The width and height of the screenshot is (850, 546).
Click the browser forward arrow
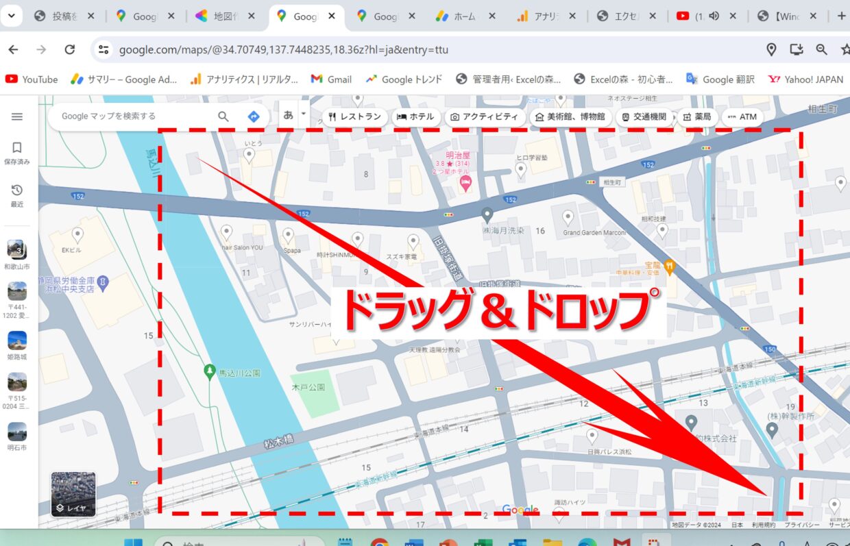[x=41, y=49]
